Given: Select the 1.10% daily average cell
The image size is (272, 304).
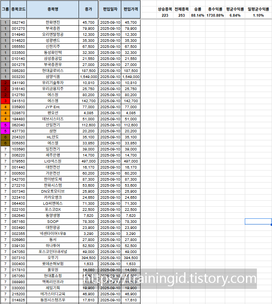Looking at the screenshot, I should pyautogui.click(x=258, y=15).
